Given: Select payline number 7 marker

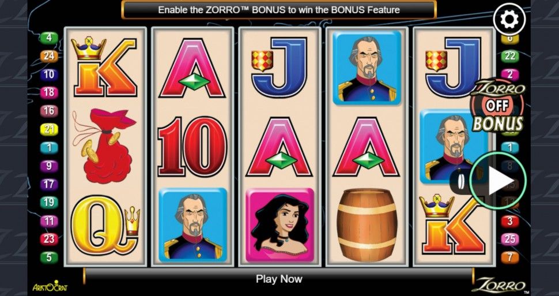Looking at the screenshot, I should pos(510,257).
